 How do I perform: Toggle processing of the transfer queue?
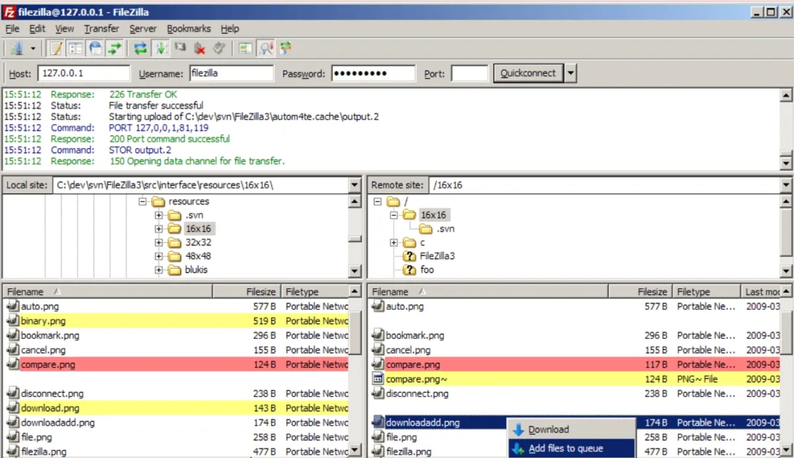(x=160, y=48)
